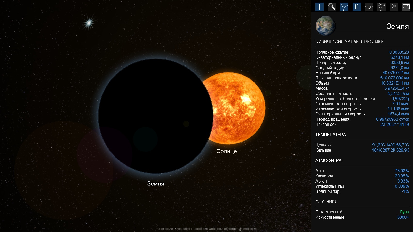Click the Период вращения value 0,99726968 суток
The width and height of the screenshot is (413, 232).
[392, 119]
